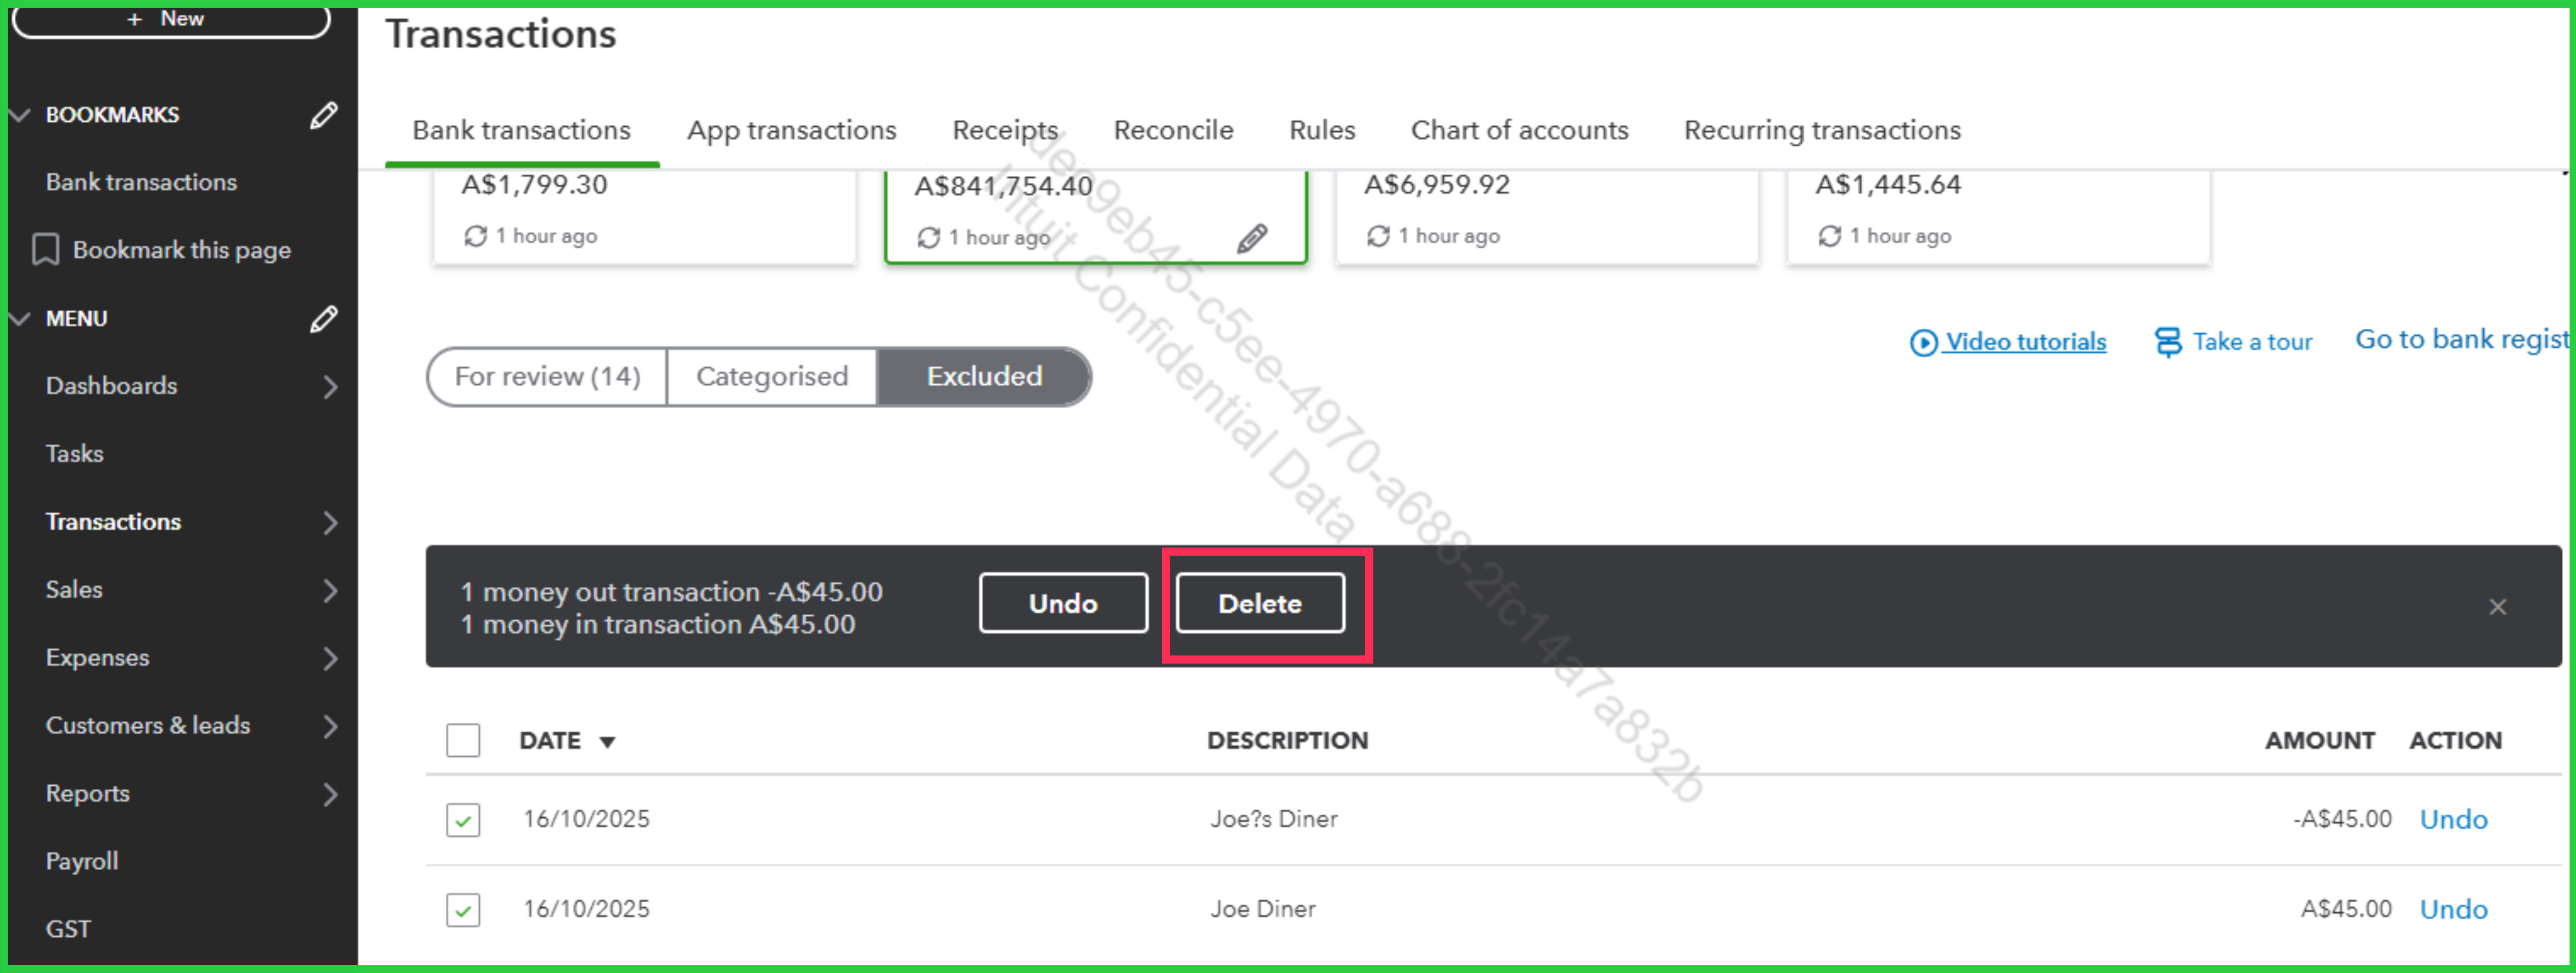Click the Take a tour icon

point(2167,342)
